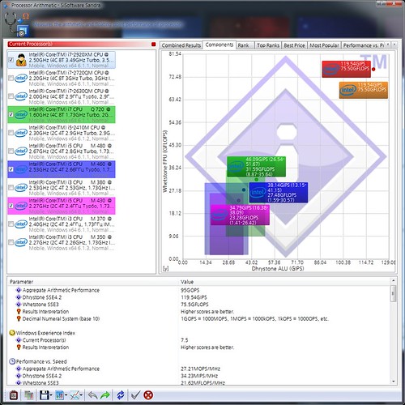Uncheck the Core i7 Q 720 checkbox
405x405 pixels.
(11, 114)
